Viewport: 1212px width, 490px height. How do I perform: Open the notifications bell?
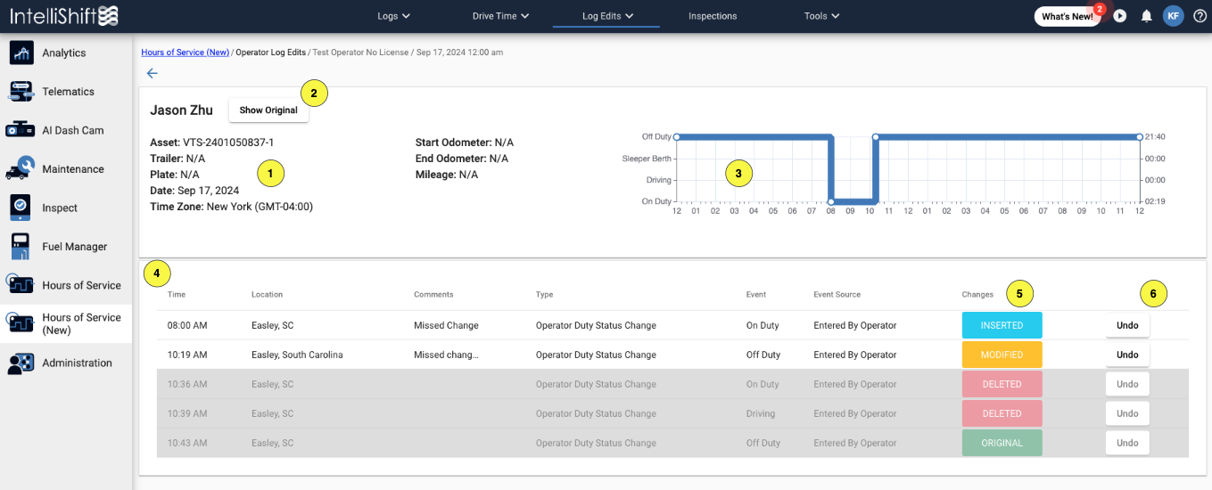(1147, 16)
